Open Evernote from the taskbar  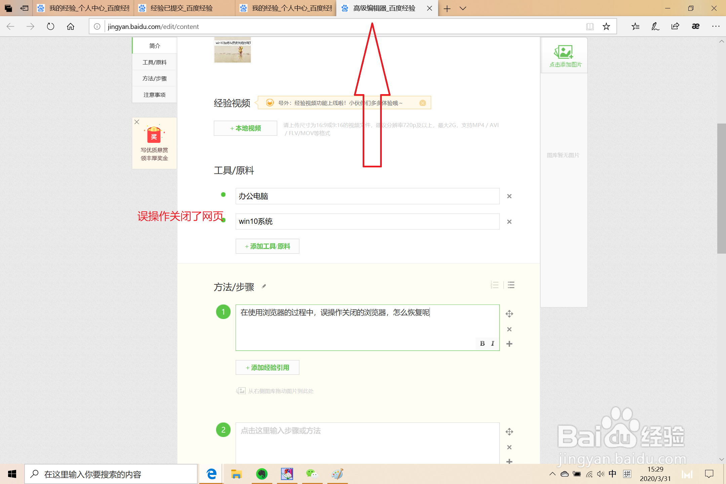coord(261,474)
